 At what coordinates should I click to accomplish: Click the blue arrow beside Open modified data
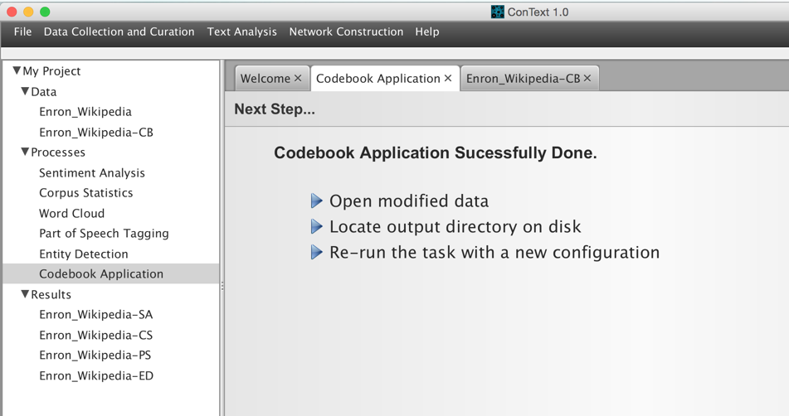(x=316, y=201)
